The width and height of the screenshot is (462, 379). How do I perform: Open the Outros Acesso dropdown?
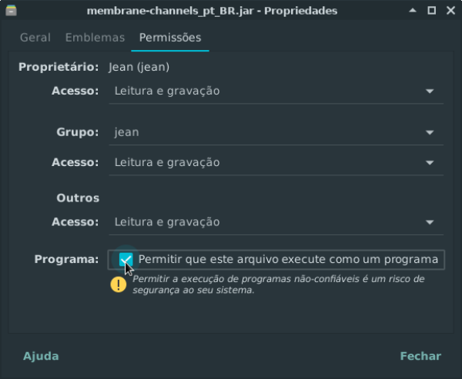(x=276, y=222)
